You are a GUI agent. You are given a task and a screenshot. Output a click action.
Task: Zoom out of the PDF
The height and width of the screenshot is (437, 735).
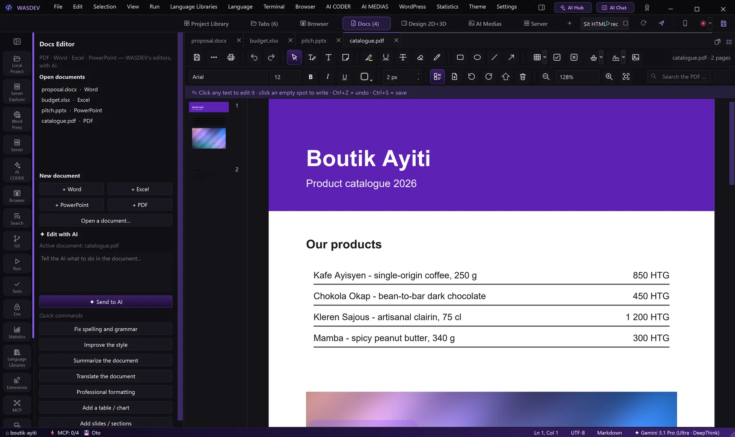click(x=546, y=76)
